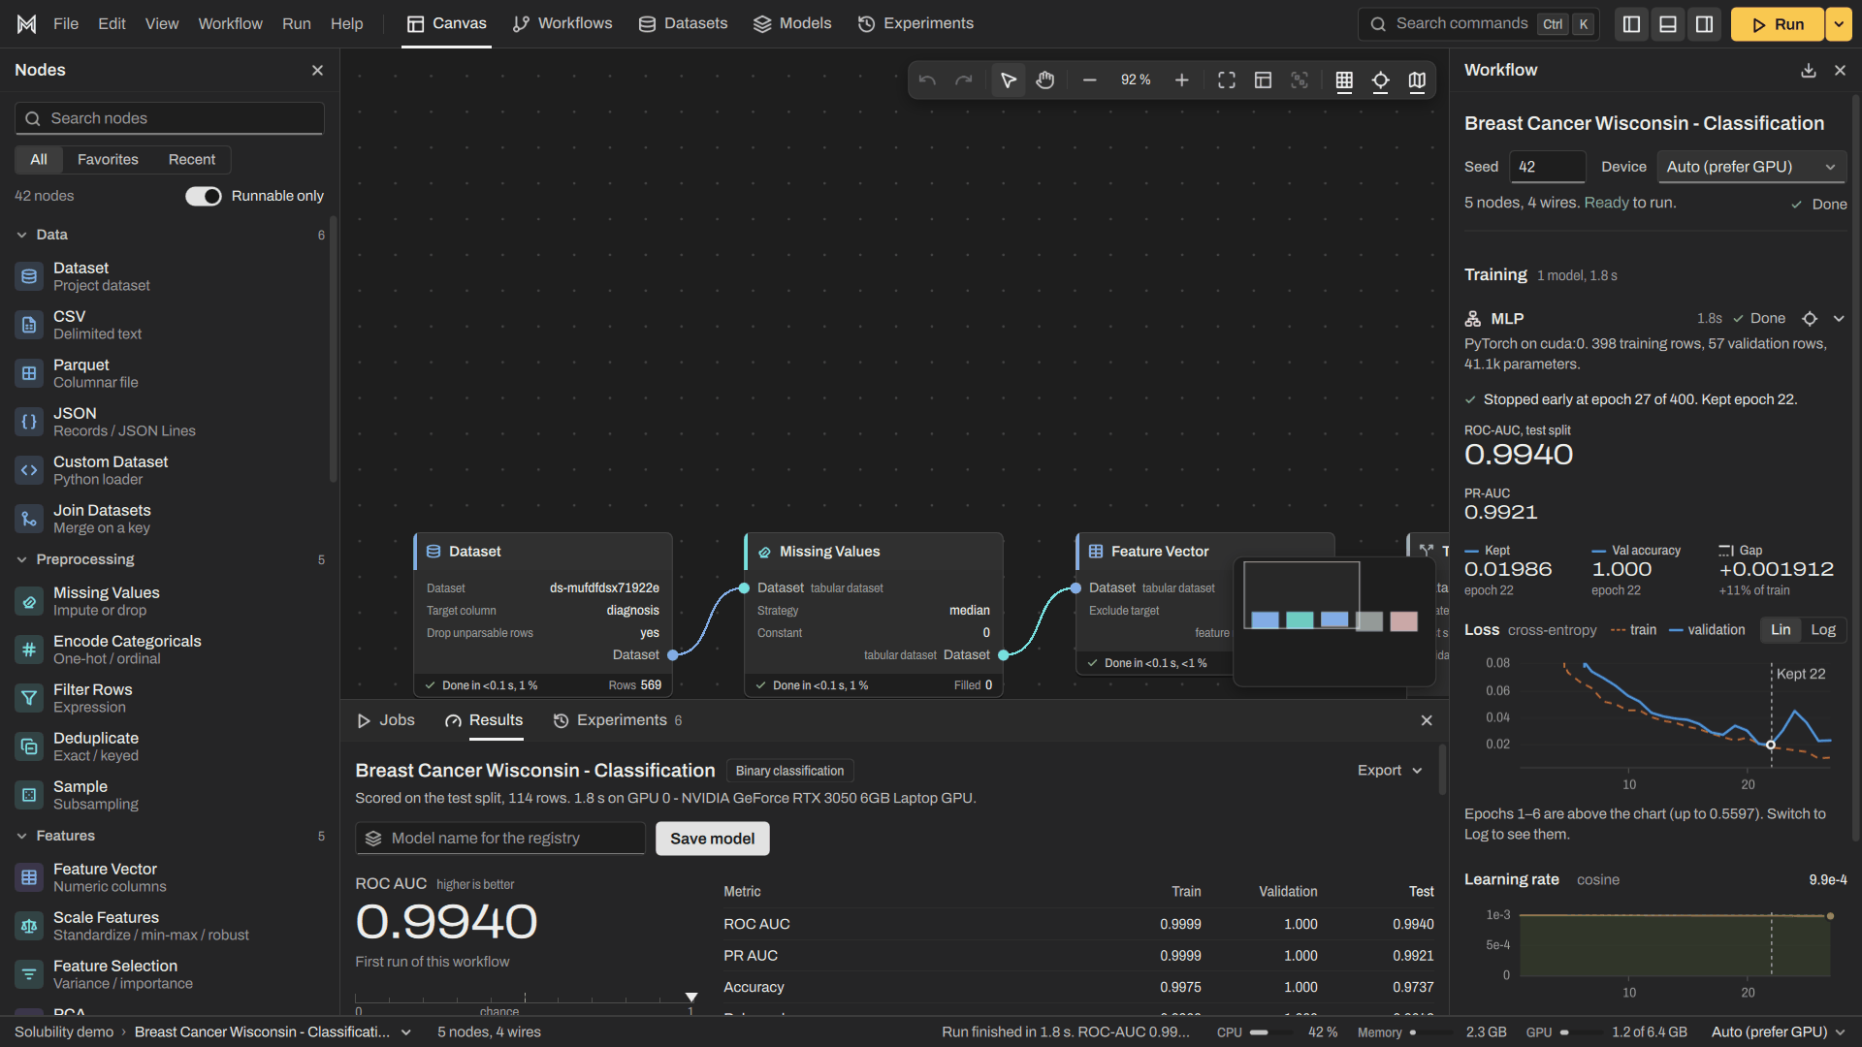
Task: Add the Scale Features node
Action: (170, 926)
